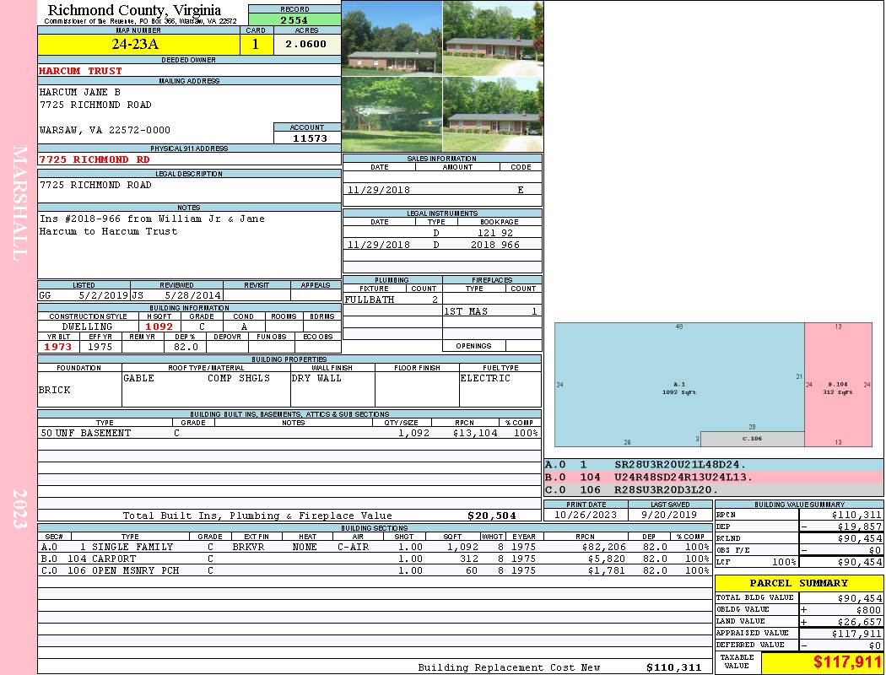Select the account number 11573 box

[x=307, y=138]
